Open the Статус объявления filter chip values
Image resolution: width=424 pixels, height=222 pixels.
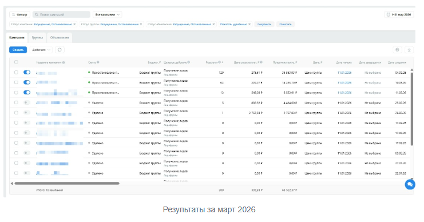192,25
